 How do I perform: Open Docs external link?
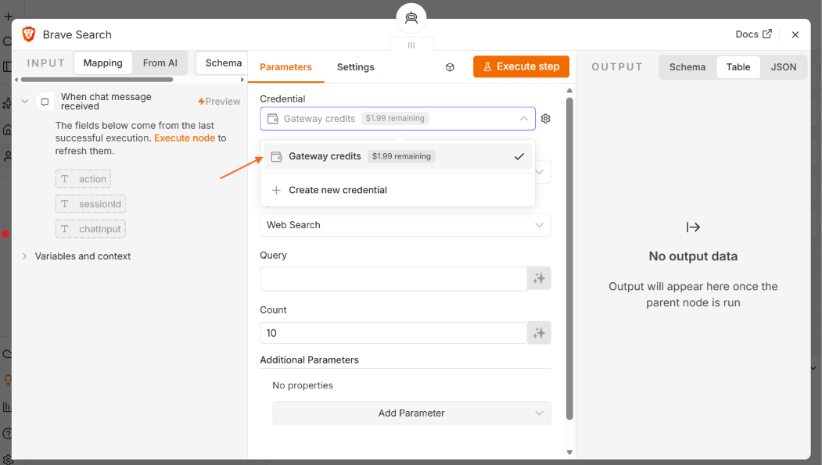click(x=753, y=34)
